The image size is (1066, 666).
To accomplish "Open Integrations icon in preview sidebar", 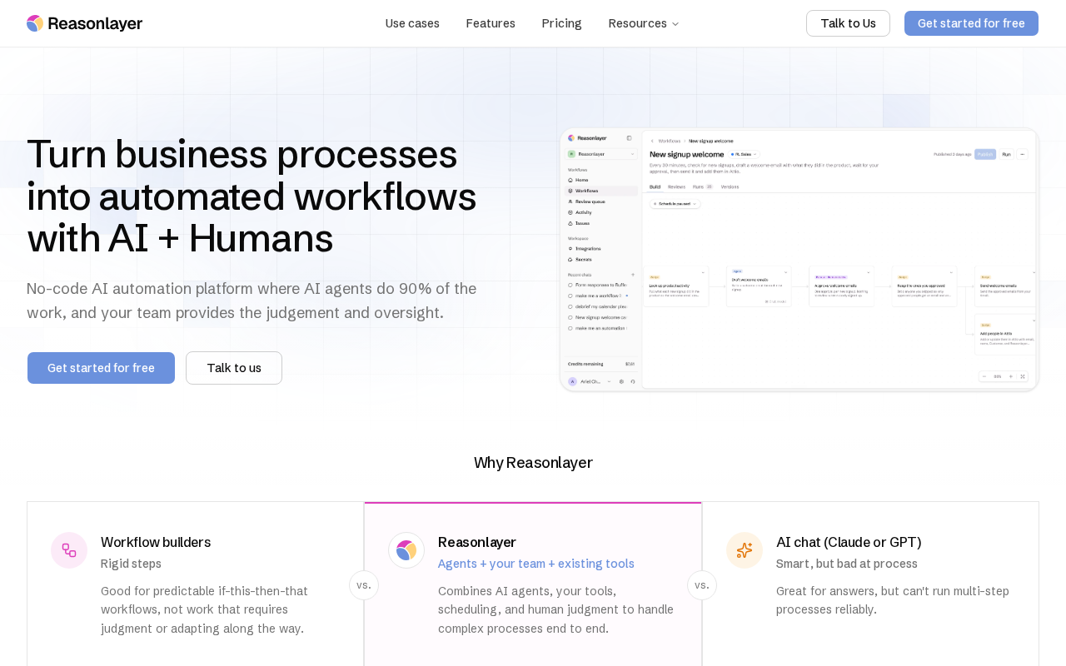I will tap(570, 248).
